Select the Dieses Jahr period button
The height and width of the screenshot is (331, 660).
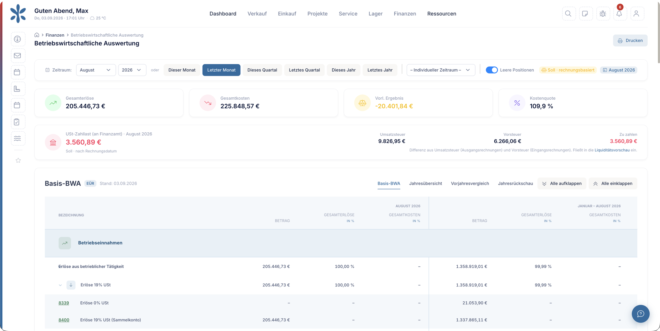(344, 70)
